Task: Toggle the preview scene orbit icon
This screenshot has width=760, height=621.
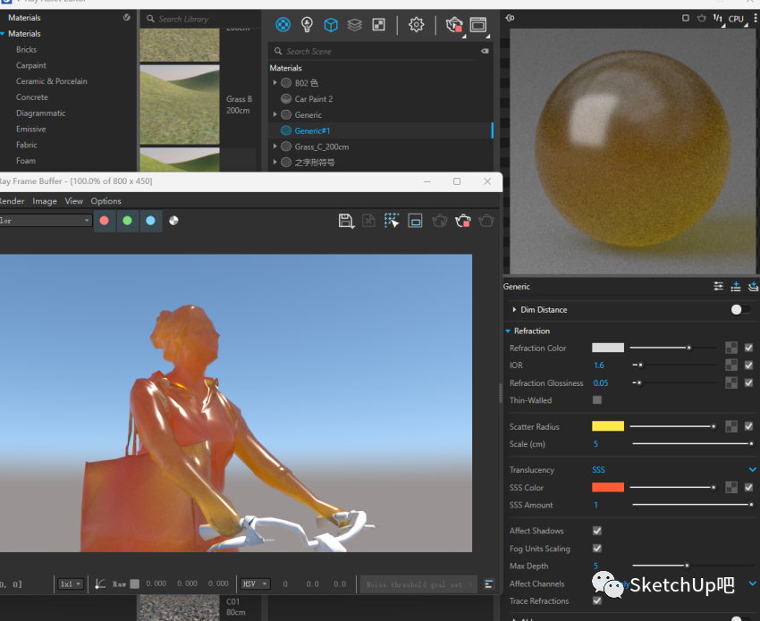Action: click(510, 18)
